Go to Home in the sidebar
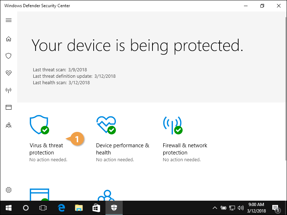Screen dimensions: 287x215 coord(9,39)
